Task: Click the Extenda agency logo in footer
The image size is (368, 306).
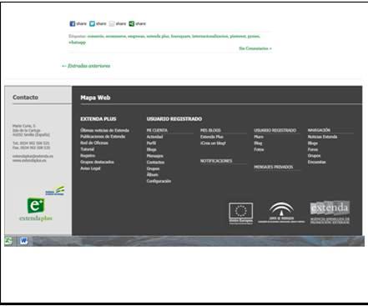Action: click(330, 212)
